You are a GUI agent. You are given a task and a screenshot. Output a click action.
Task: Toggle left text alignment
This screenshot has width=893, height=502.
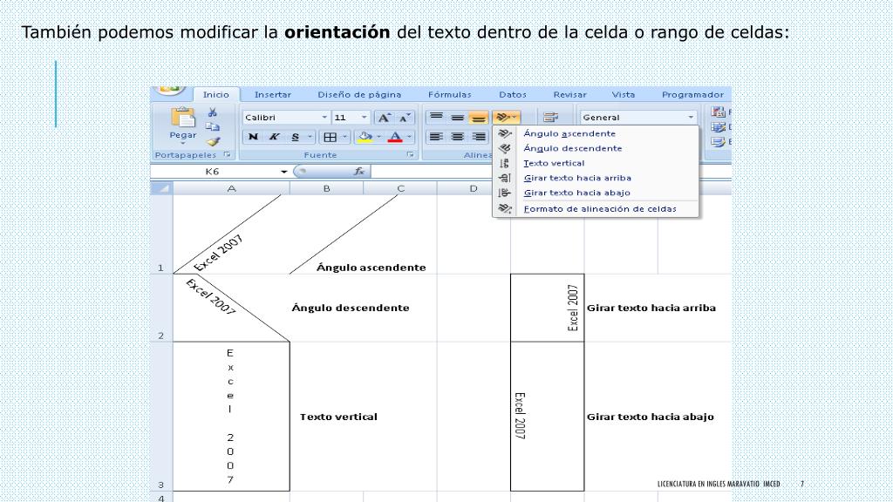coord(436,137)
